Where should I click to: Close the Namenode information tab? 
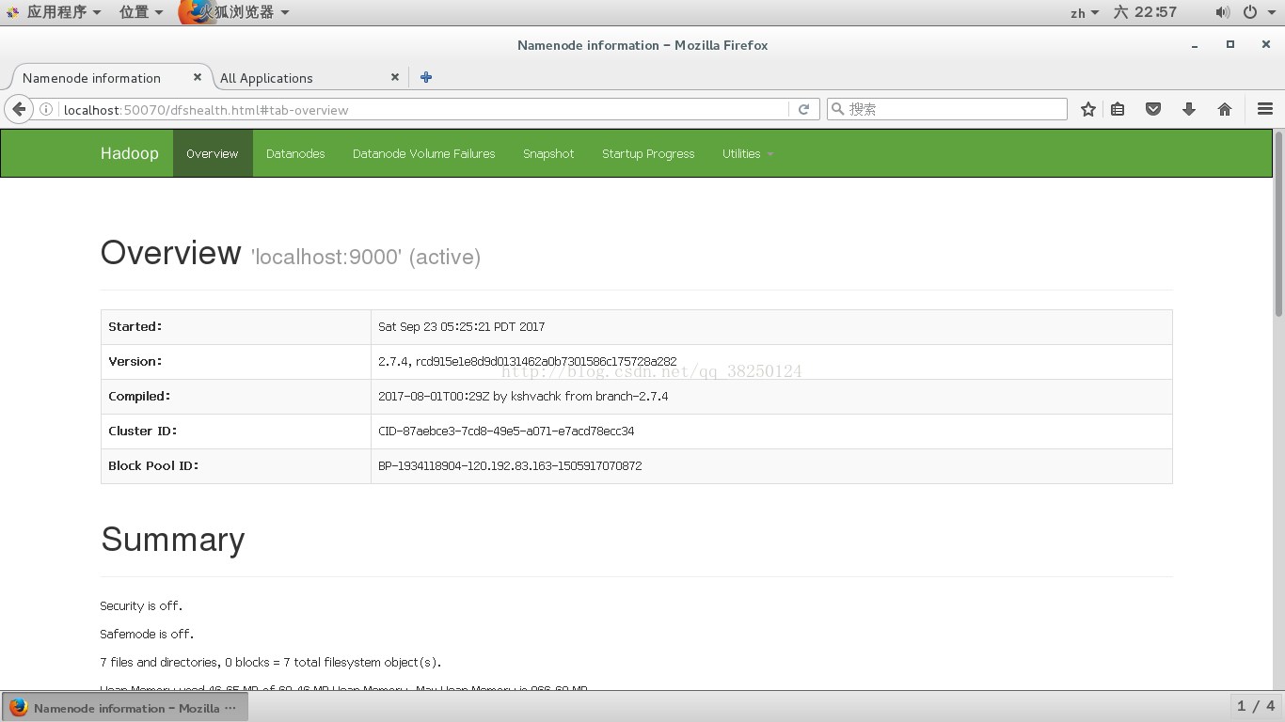pos(198,77)
